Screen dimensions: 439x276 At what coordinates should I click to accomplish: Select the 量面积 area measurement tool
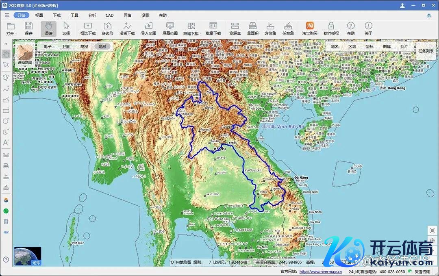tap(252, 28)
